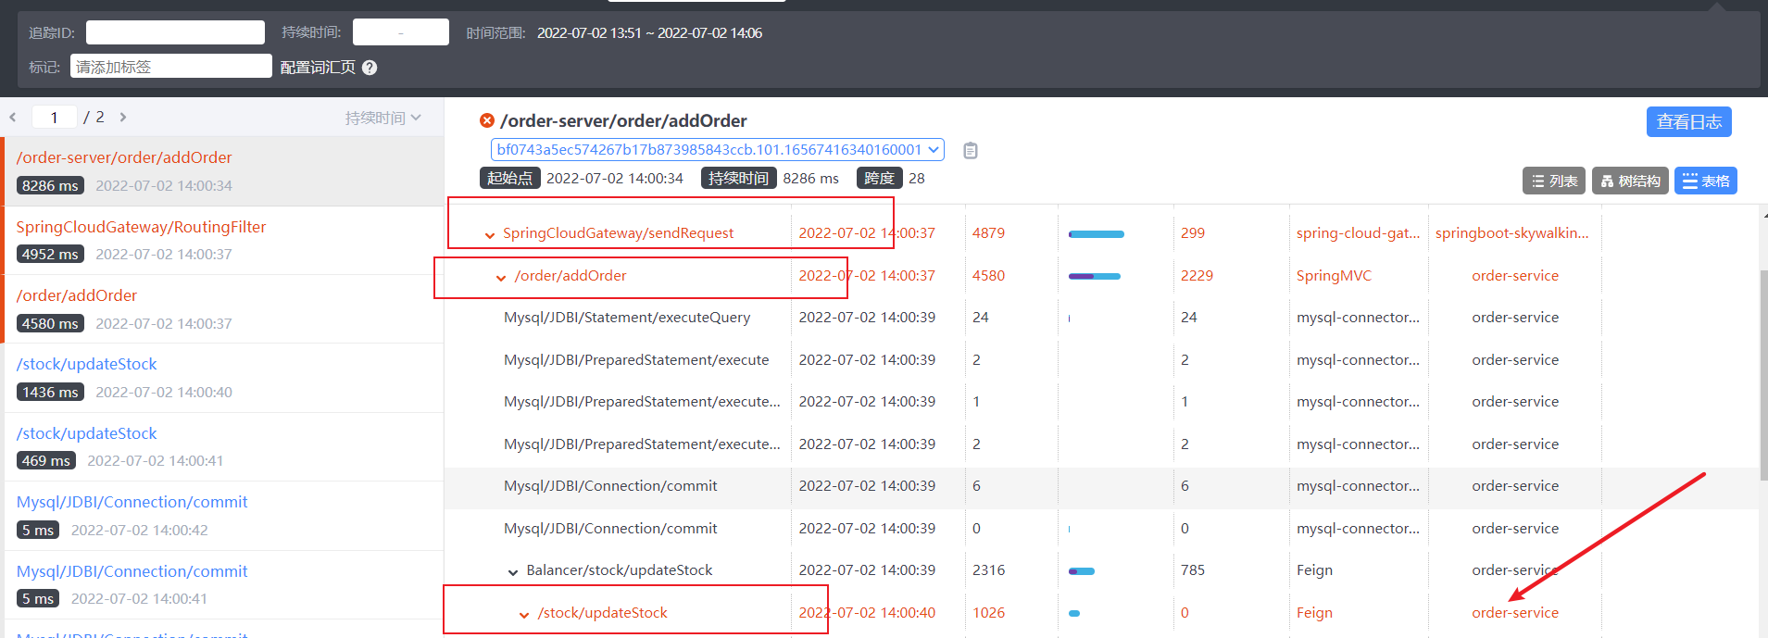1768x638 pixels.
Task: Focus the 追踪ID input field
Action: (175, 32)
